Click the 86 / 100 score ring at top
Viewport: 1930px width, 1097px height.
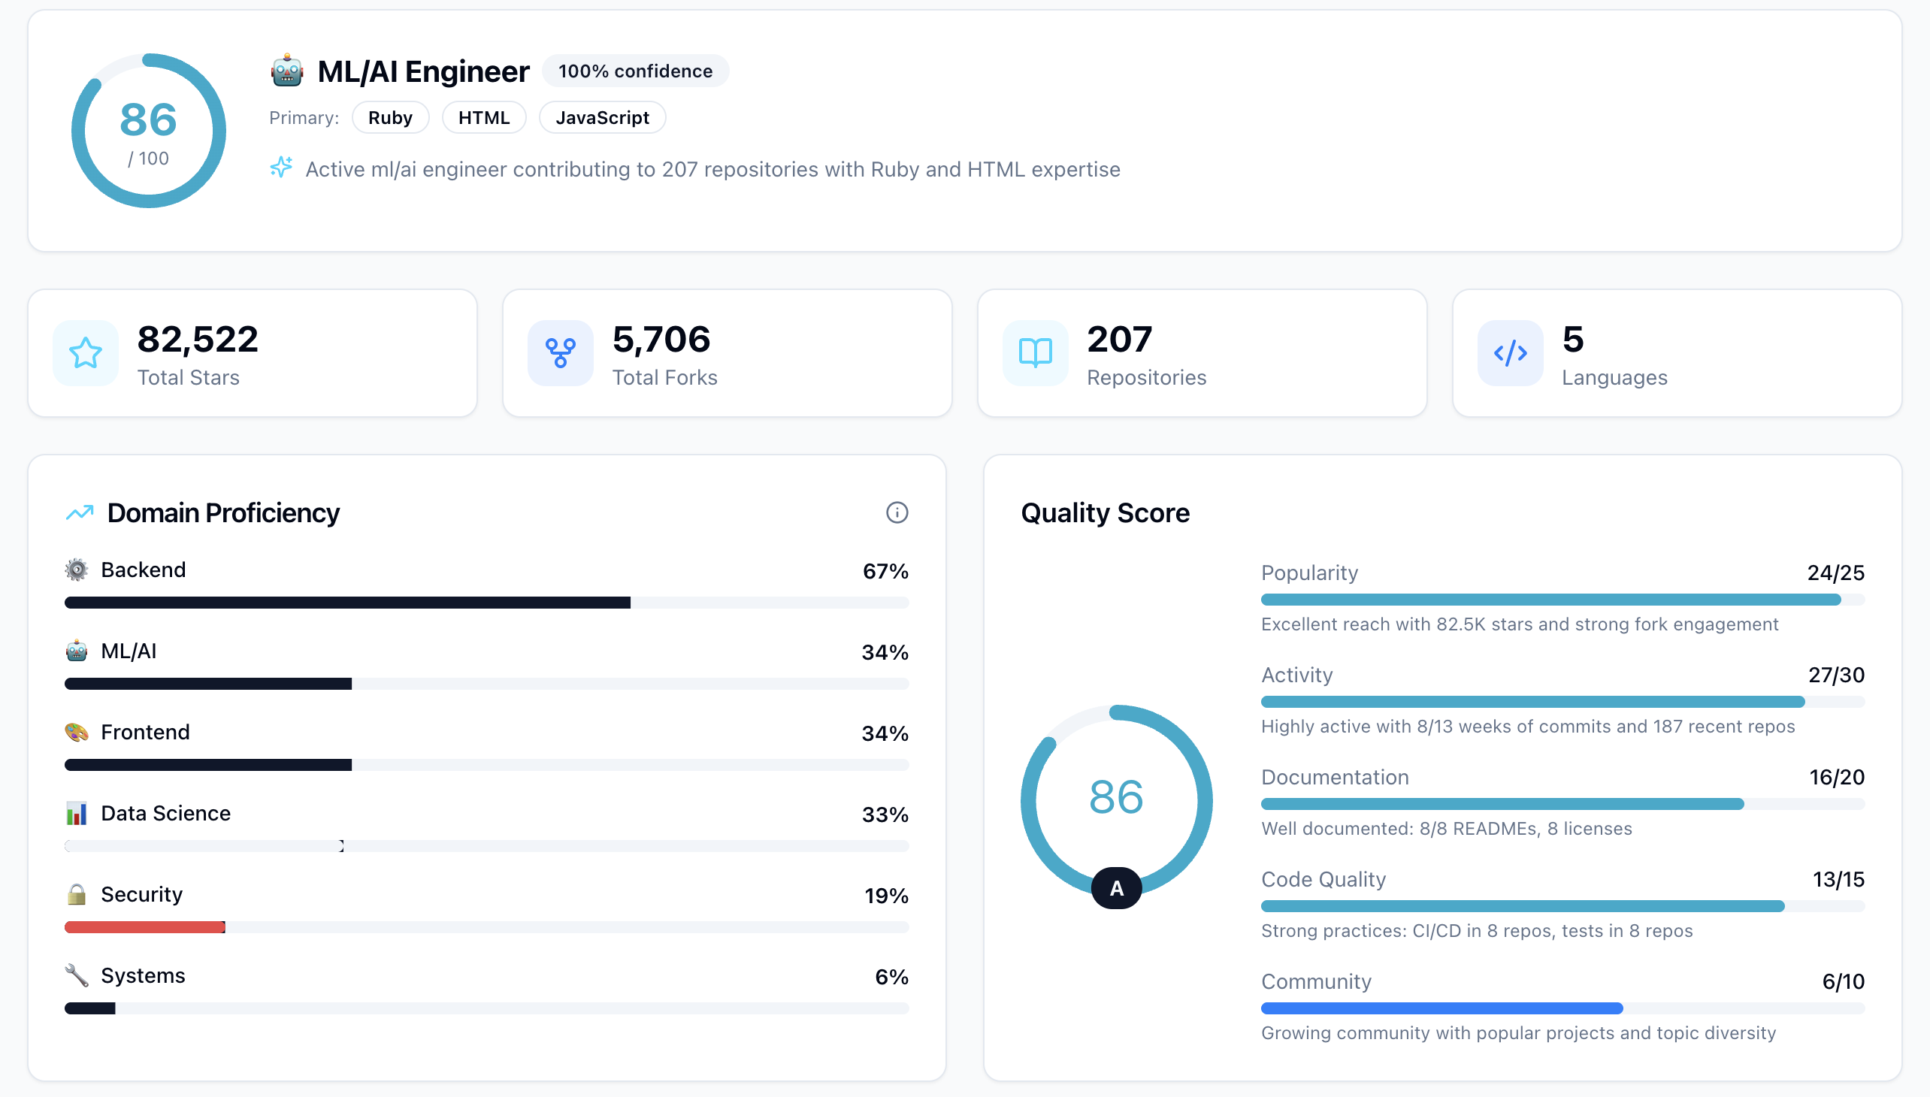[149, 131]
